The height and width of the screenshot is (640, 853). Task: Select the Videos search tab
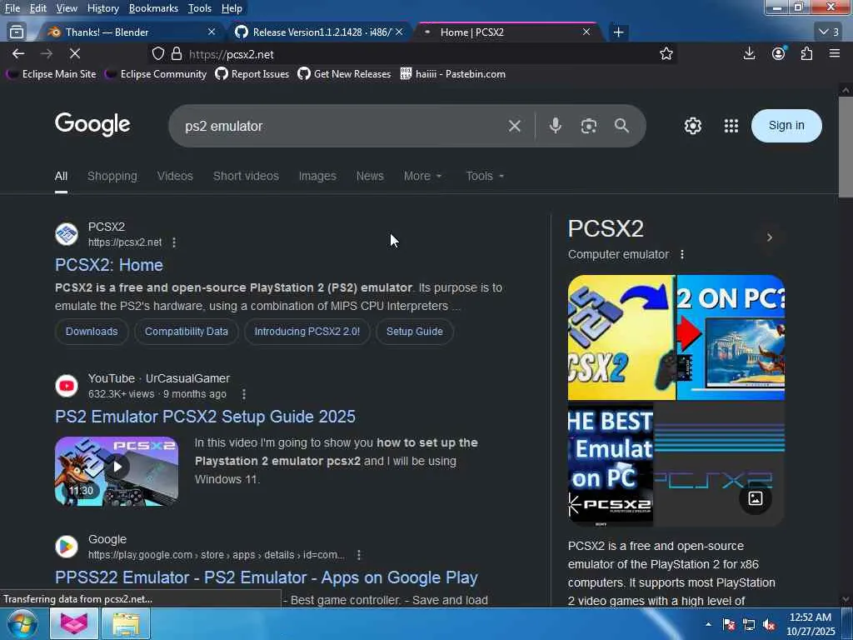[175, 176]
